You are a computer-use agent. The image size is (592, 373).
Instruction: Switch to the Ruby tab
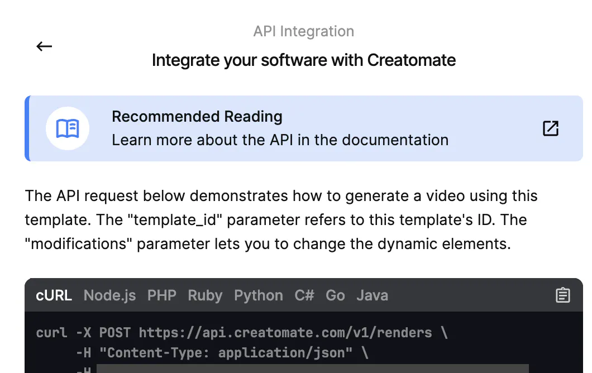(x=205, y=295)
